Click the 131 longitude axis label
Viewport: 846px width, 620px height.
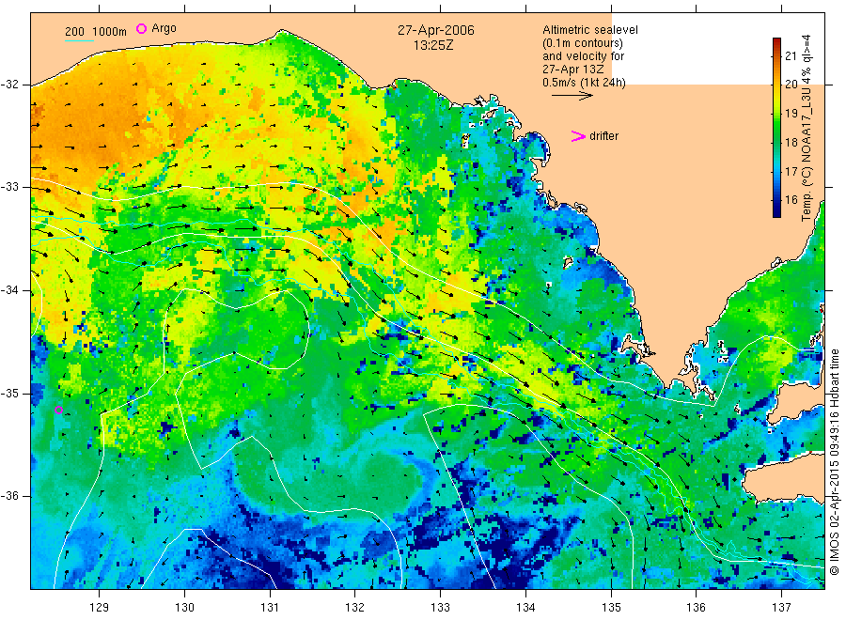[270, 608]
